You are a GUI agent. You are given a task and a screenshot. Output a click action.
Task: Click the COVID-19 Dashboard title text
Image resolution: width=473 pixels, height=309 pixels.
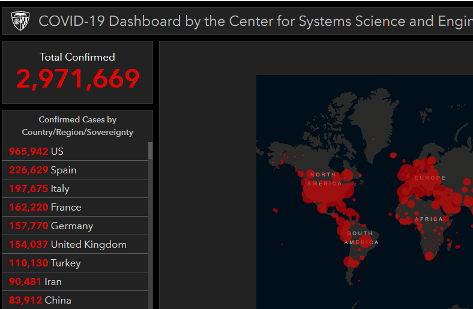click(256, 21)
